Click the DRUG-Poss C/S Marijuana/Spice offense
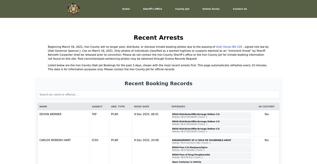This screenshot has width=317, height=164. (x=211, y=149)
